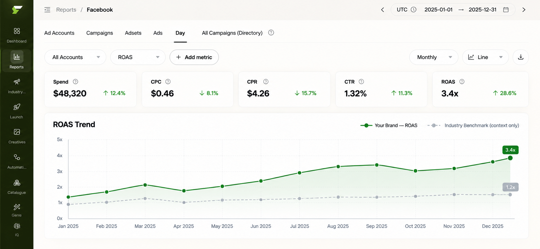Click the Add metric button
This screenshot has height=249, width=540.
click(194, 57)
